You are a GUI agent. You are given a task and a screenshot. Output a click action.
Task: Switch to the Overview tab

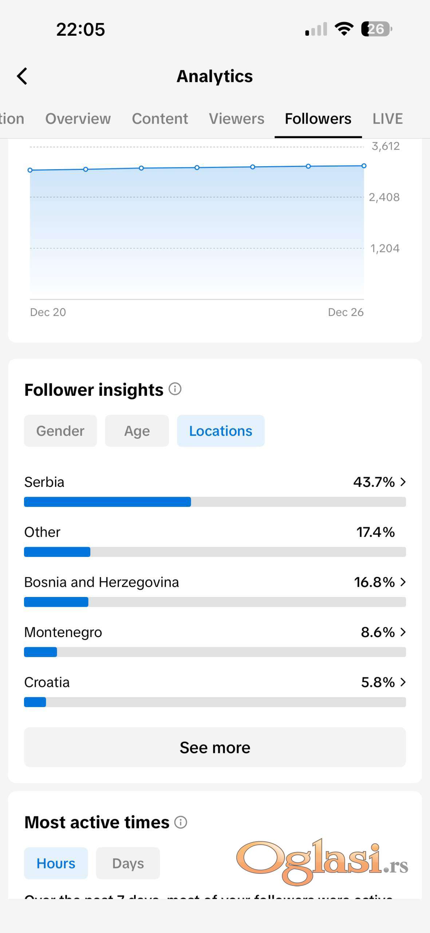click(78, 119)
